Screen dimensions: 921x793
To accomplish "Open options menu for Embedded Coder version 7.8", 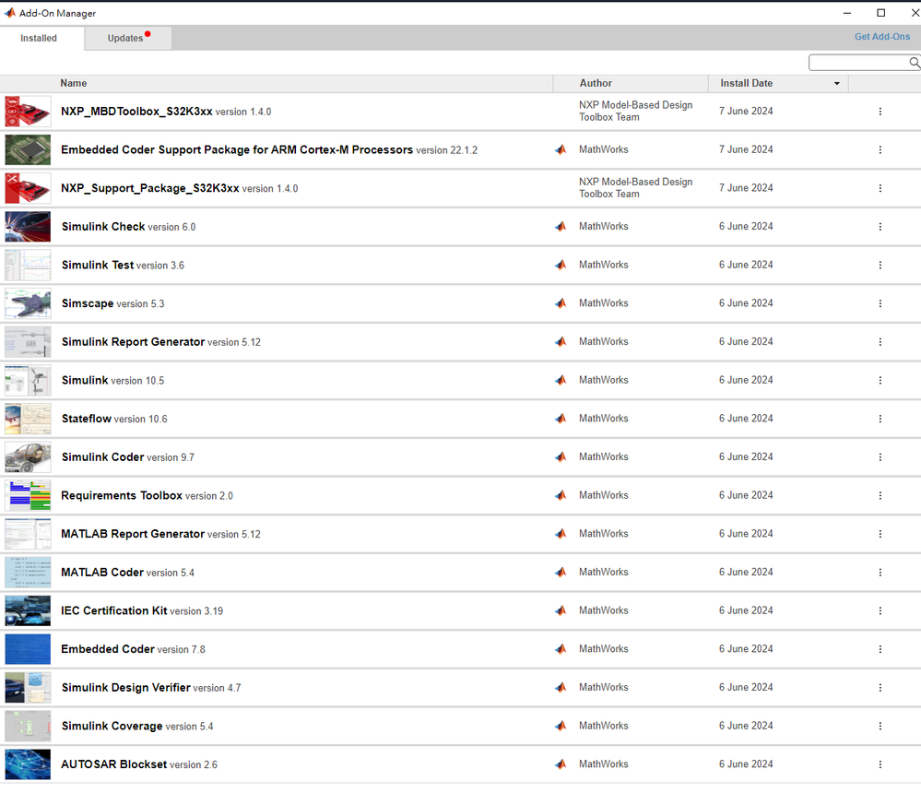I will (880, 649).
